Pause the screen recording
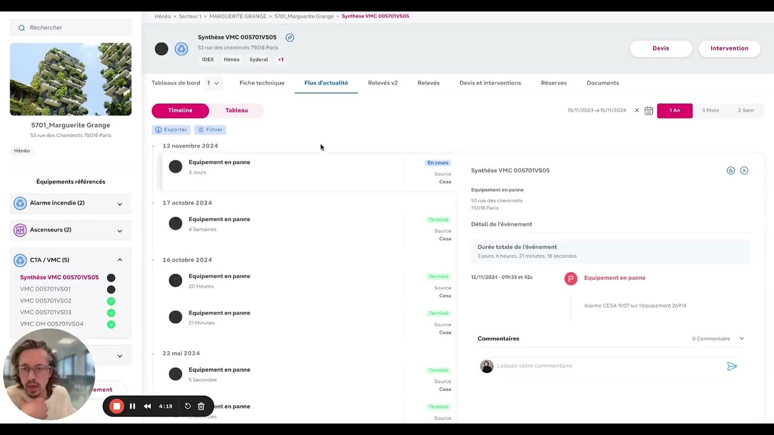This screenshot has height=435, width=774. (132, 406)
